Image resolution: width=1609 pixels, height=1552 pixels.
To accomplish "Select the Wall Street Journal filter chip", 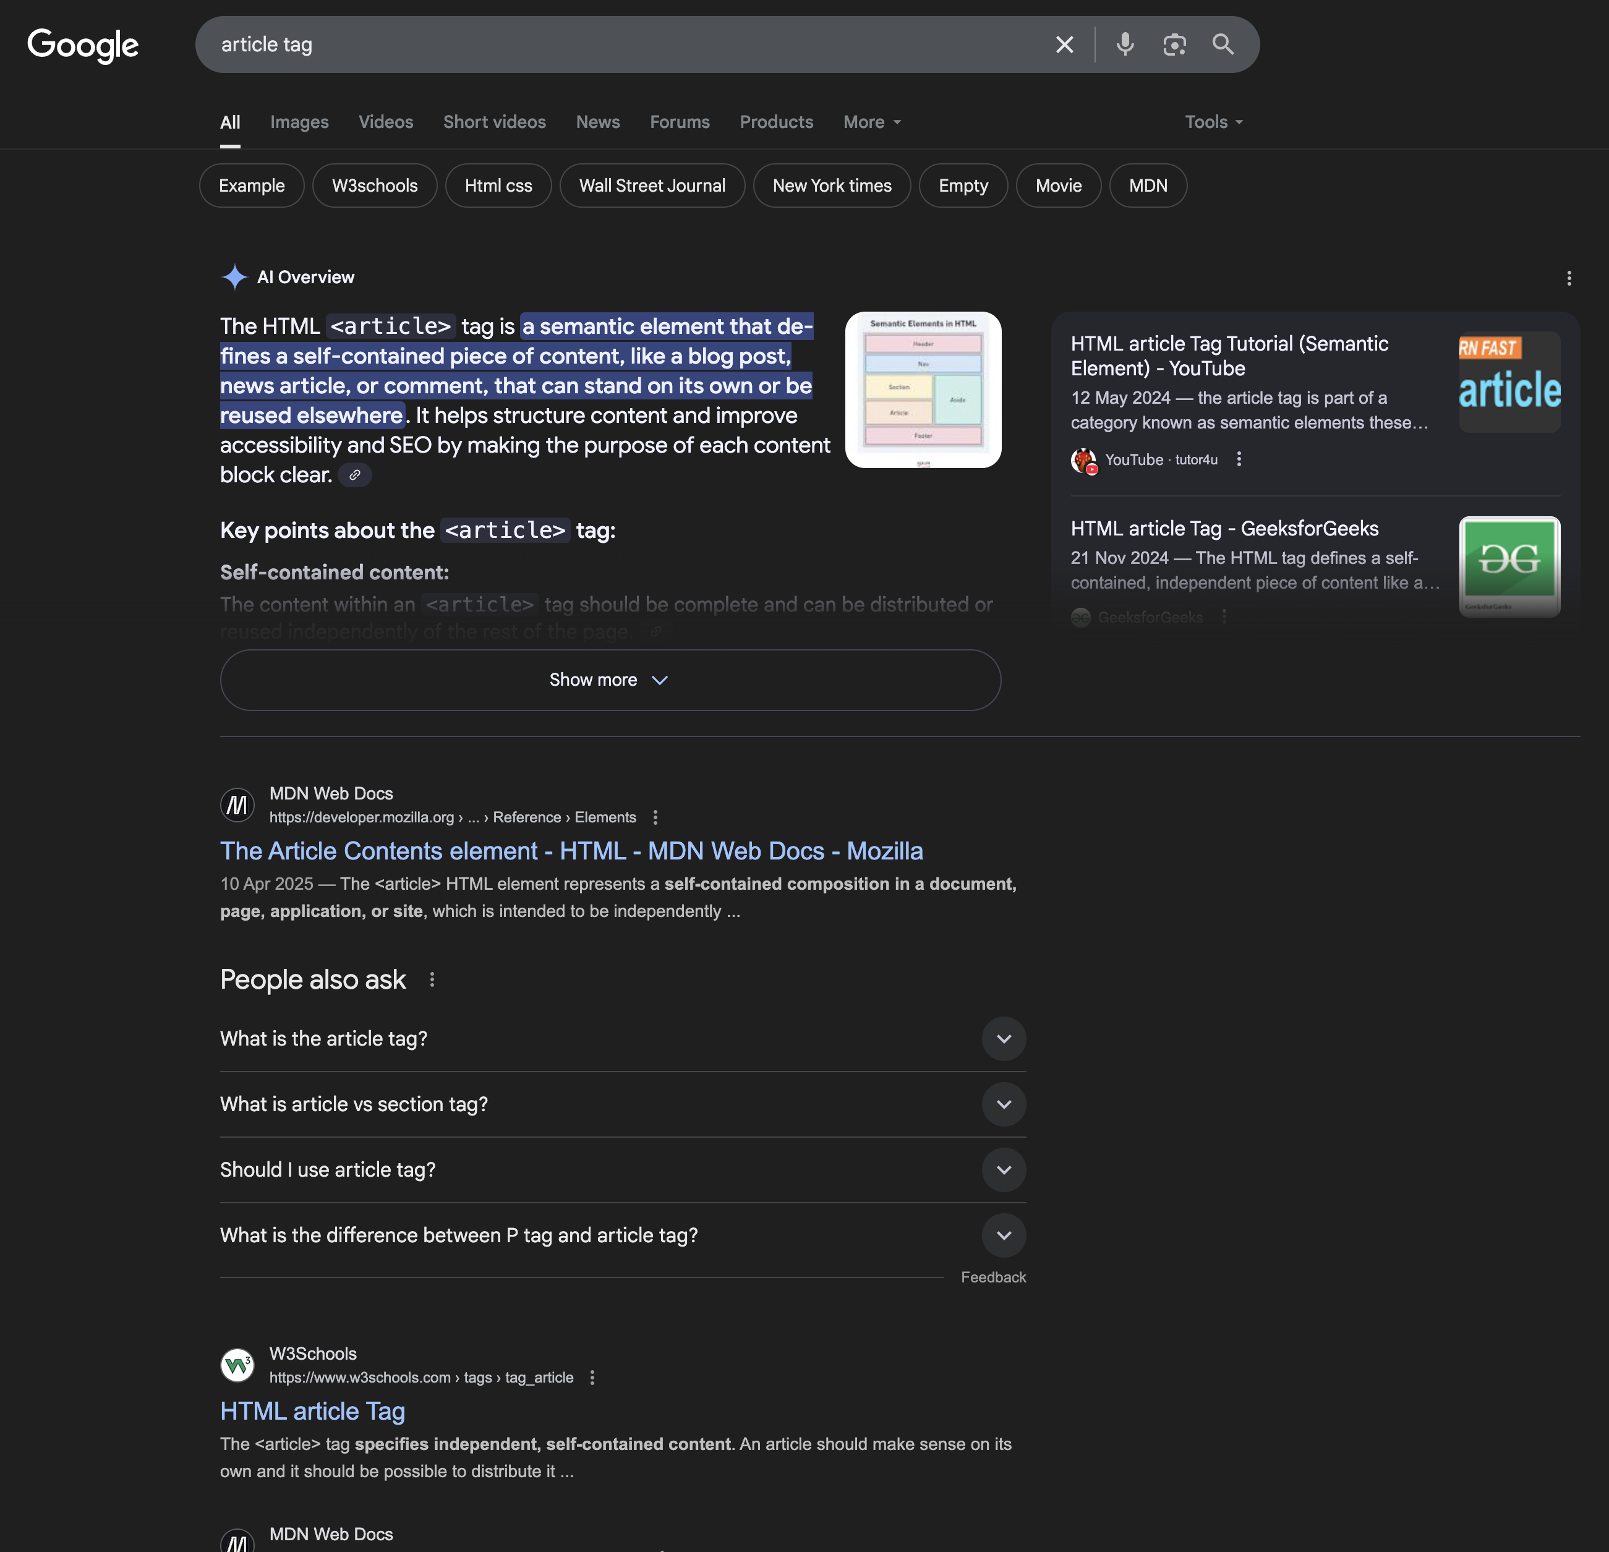I will [x=652, y=185].
